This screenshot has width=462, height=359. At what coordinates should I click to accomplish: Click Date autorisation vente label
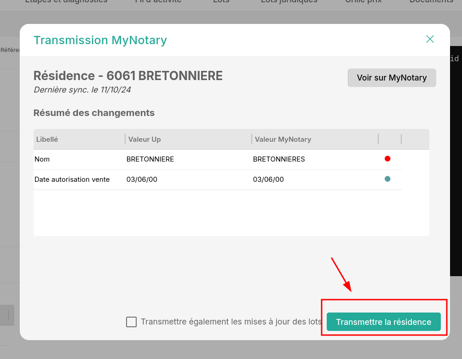72,179
